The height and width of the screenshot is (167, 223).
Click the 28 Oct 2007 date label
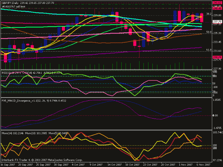click(168, 165)
